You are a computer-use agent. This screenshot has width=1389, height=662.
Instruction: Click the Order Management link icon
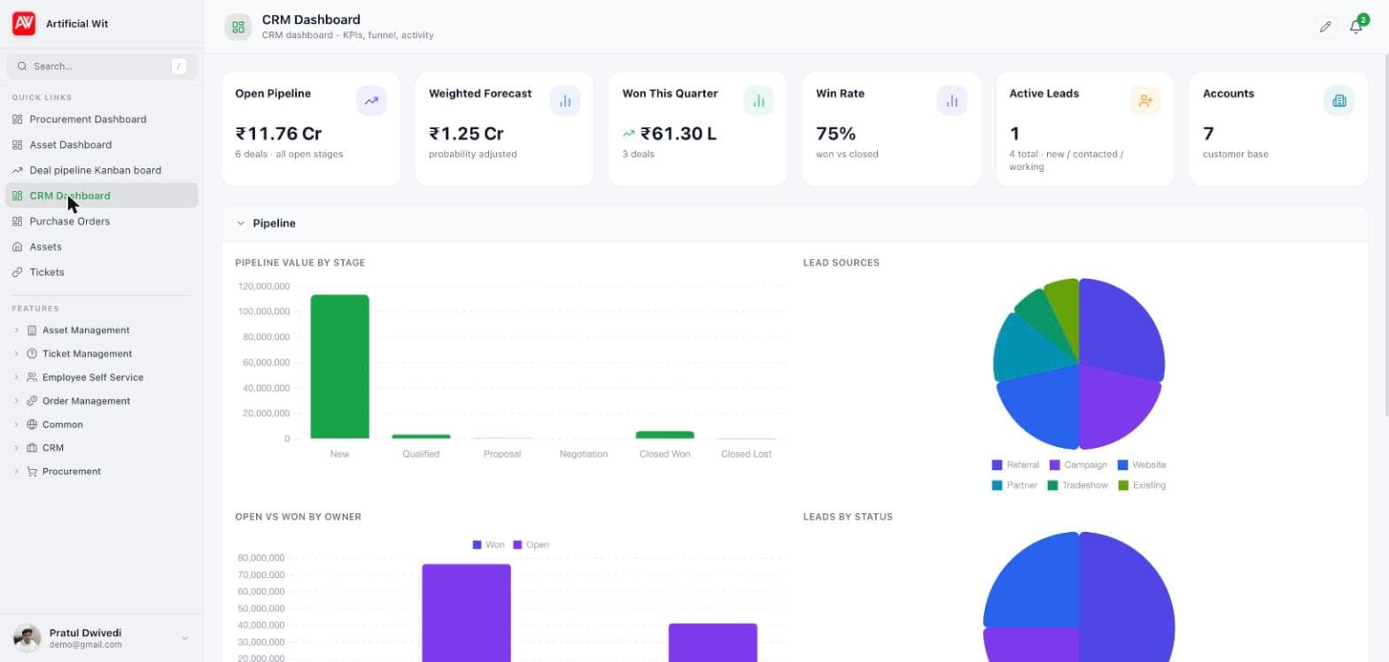pyautogui.click(x=32, y=401)
